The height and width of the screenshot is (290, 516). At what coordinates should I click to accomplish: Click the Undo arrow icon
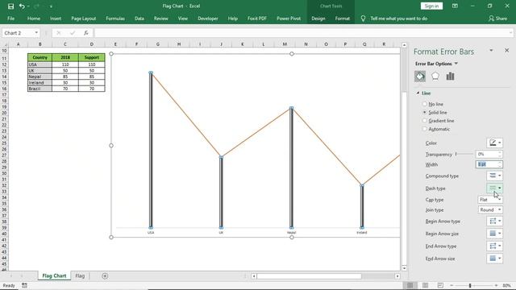tap(22, 6)
